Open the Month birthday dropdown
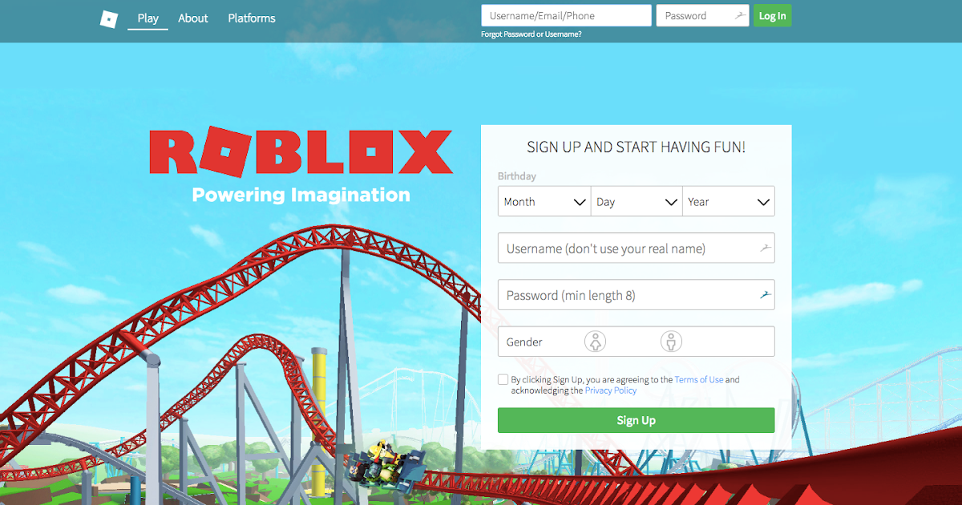962x505 pixels. point(544,202)
